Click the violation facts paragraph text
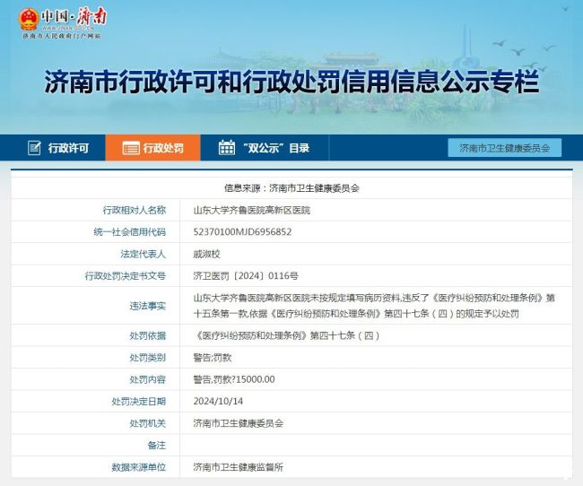This screenshot has width=583, height=486. tap(374, 306)
